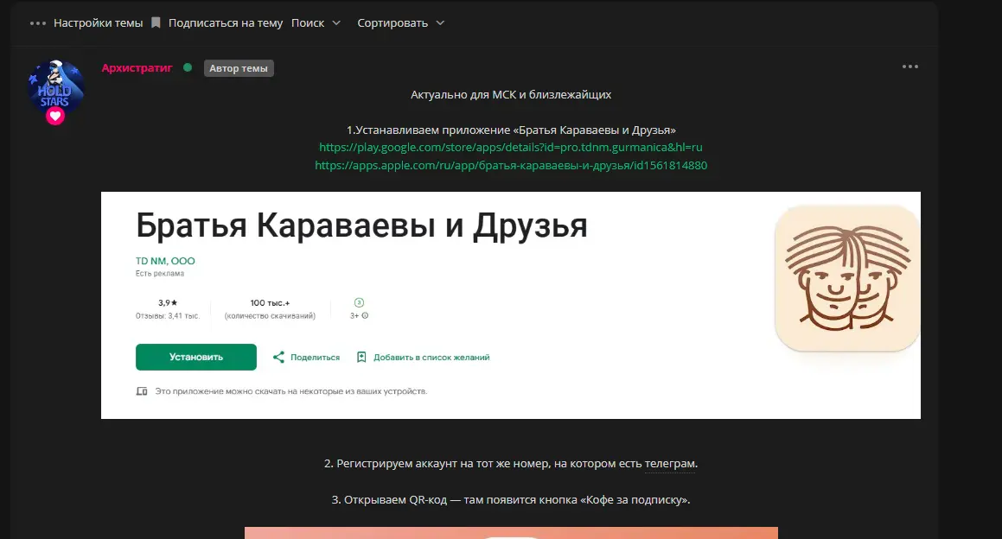Screen dimensions: 1002x539
Task: Click the share icon beside "Поделиться"
Action: click(278, 357)
